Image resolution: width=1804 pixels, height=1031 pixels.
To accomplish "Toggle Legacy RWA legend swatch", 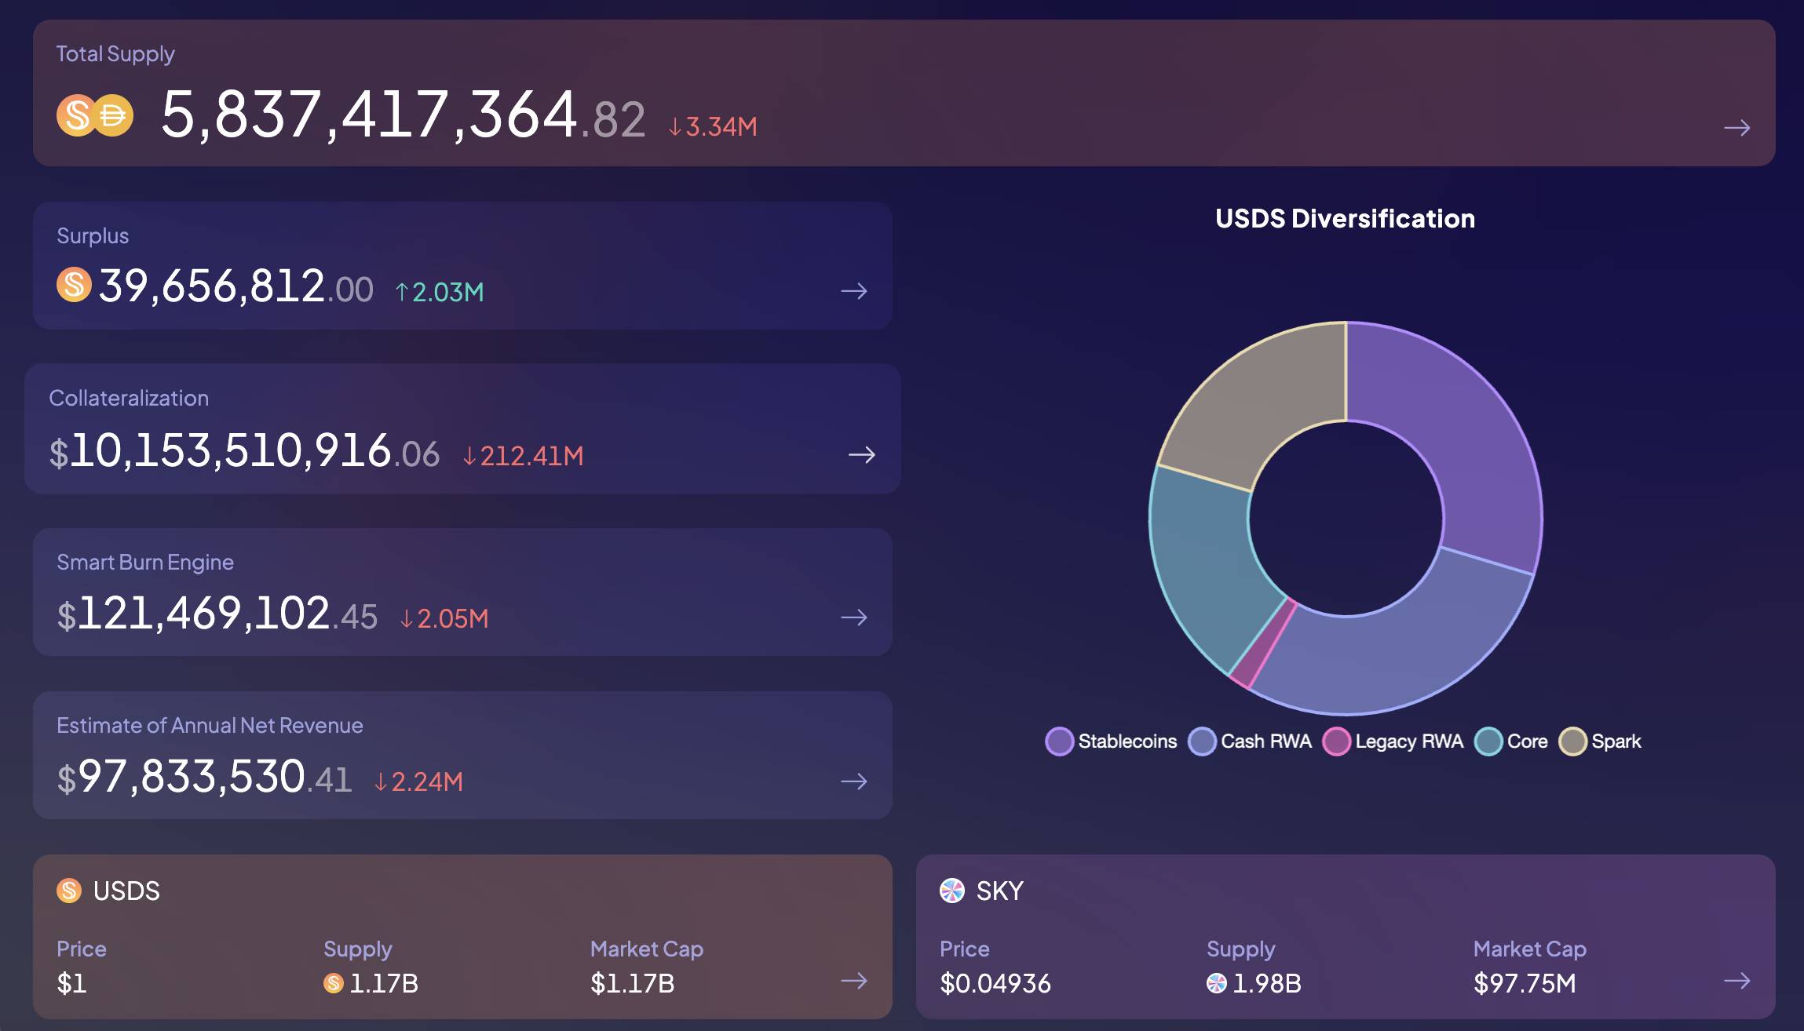I will (1336, 741).
